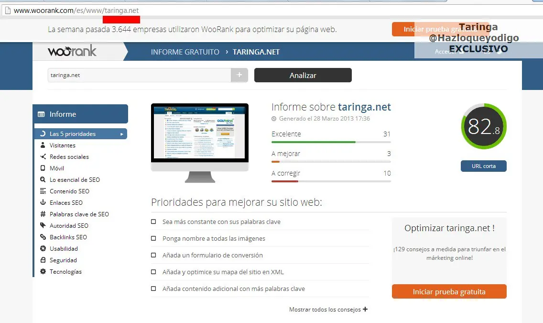
Task: Open the Contenido SEO section
Action: pyautogui.click(x=70, y=191)
